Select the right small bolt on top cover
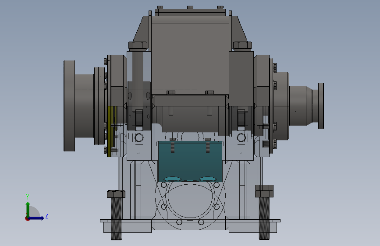This screenshot has height=246, width=380. (x=220, y=7)
